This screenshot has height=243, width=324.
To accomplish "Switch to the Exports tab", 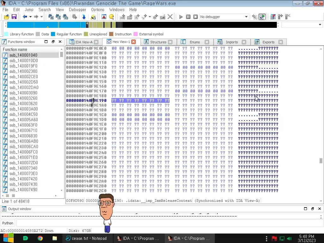I will pyautogui.click(x=268, y=42).
